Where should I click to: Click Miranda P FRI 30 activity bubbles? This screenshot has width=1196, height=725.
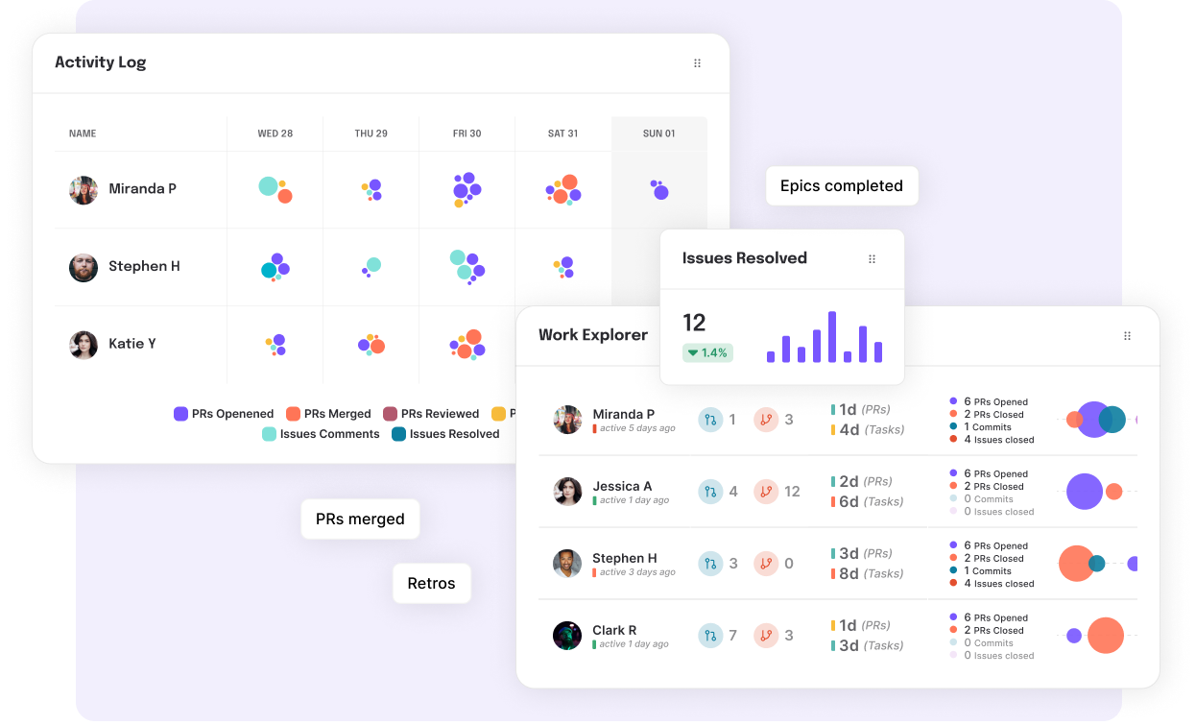pos(467,190)
